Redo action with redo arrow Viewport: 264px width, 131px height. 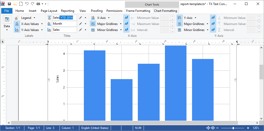tap(32, 4)
